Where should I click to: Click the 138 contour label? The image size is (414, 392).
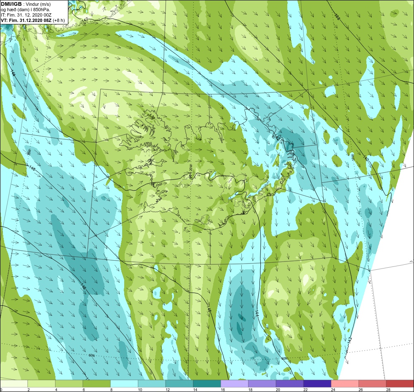click(337, 17)
